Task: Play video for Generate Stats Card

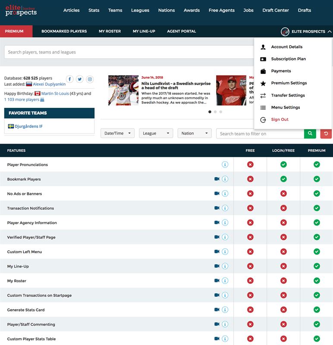Action: click(x=217, y=310)
